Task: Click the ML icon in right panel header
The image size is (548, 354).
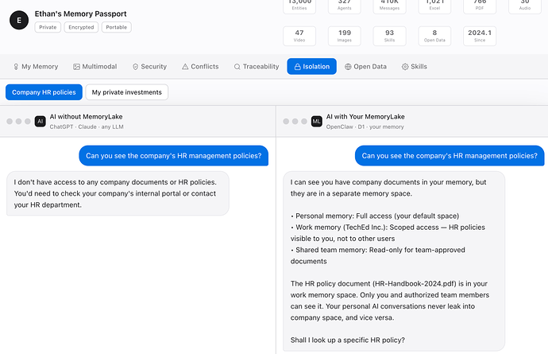Action: click(x=317, y=121)
